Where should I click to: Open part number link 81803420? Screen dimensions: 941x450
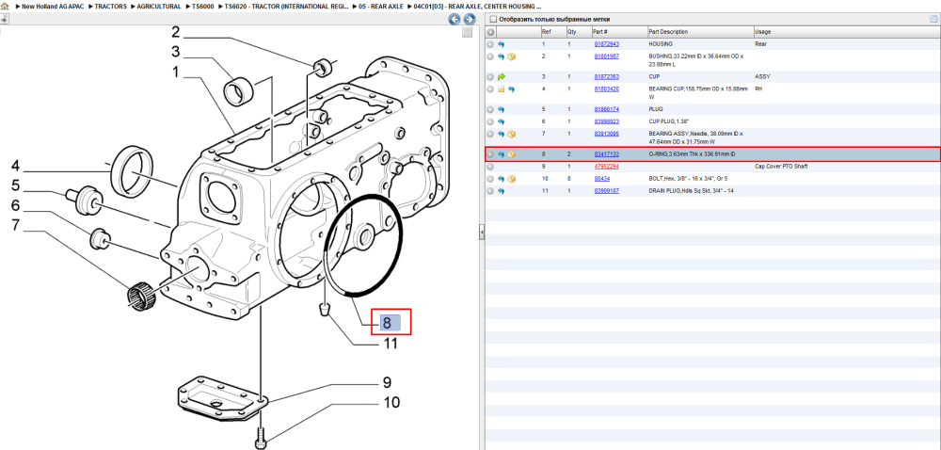click(606, 88)
